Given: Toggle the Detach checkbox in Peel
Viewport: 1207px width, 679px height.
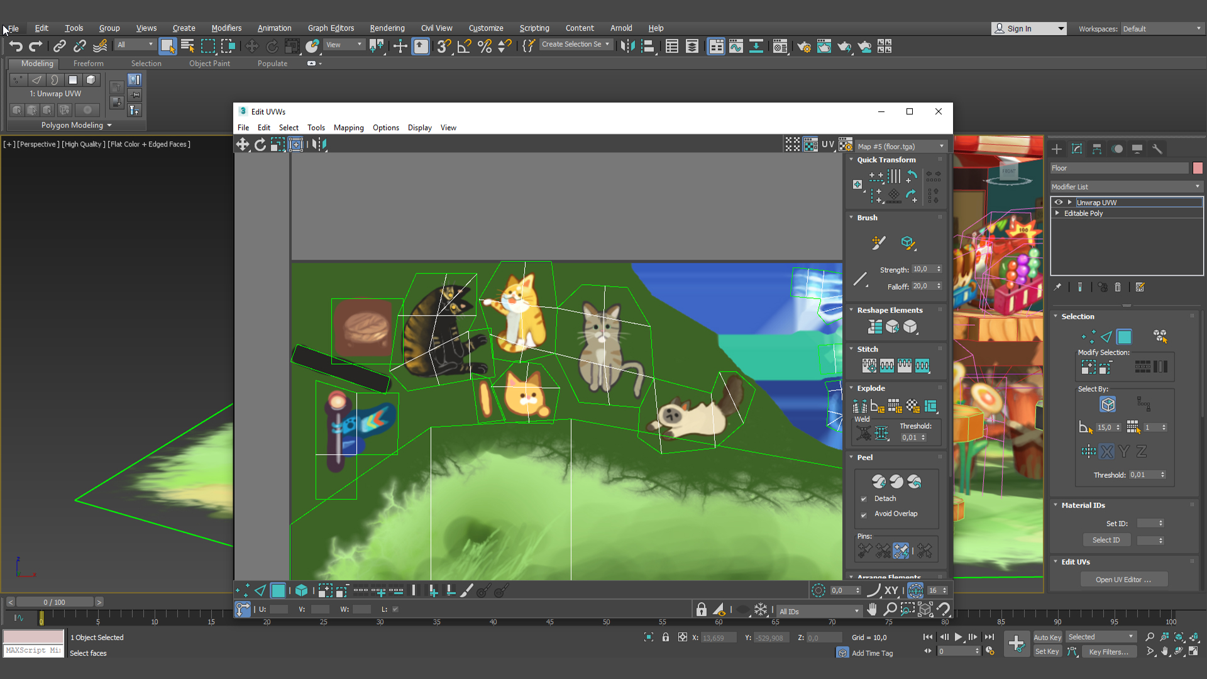Looking at the screenshot, I should [864, 499].
